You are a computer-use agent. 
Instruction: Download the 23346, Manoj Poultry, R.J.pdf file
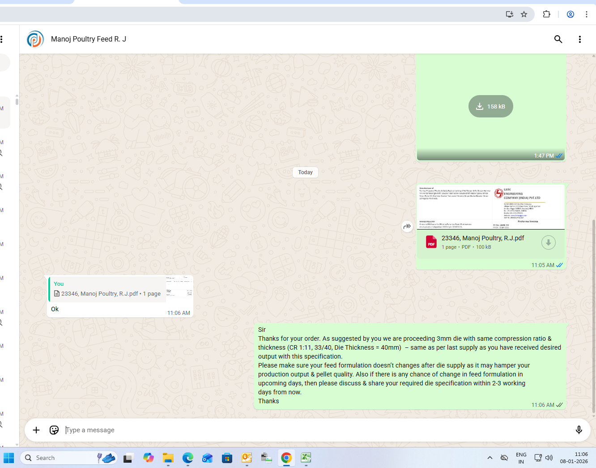[x=548, y=242]
